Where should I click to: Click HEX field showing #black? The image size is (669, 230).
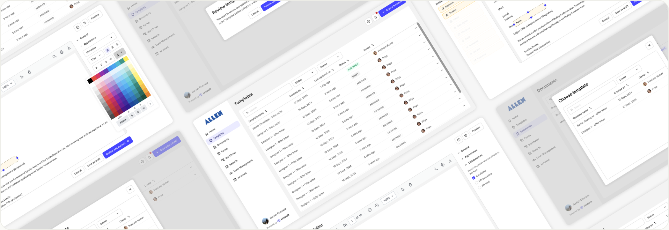click(x=123, y=121)
